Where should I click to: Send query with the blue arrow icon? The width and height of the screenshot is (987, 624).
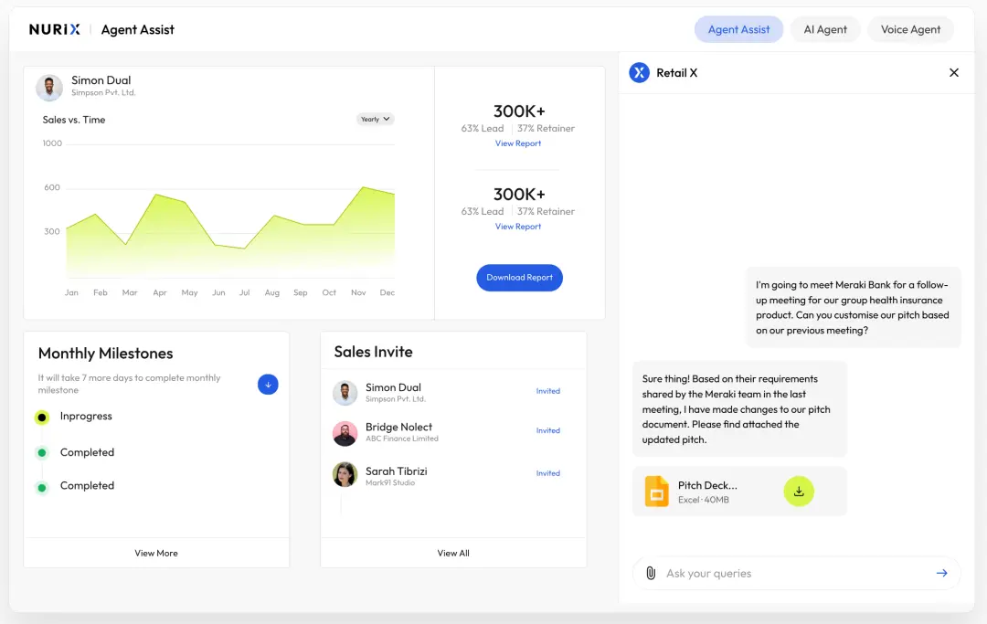pyautogui.click(x=941, y=573)
